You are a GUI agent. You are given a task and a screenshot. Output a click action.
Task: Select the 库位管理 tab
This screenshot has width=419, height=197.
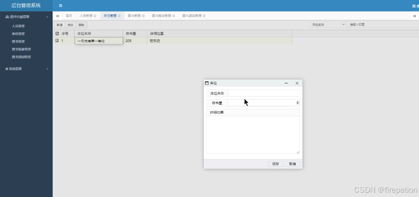[x=110, y=16]
